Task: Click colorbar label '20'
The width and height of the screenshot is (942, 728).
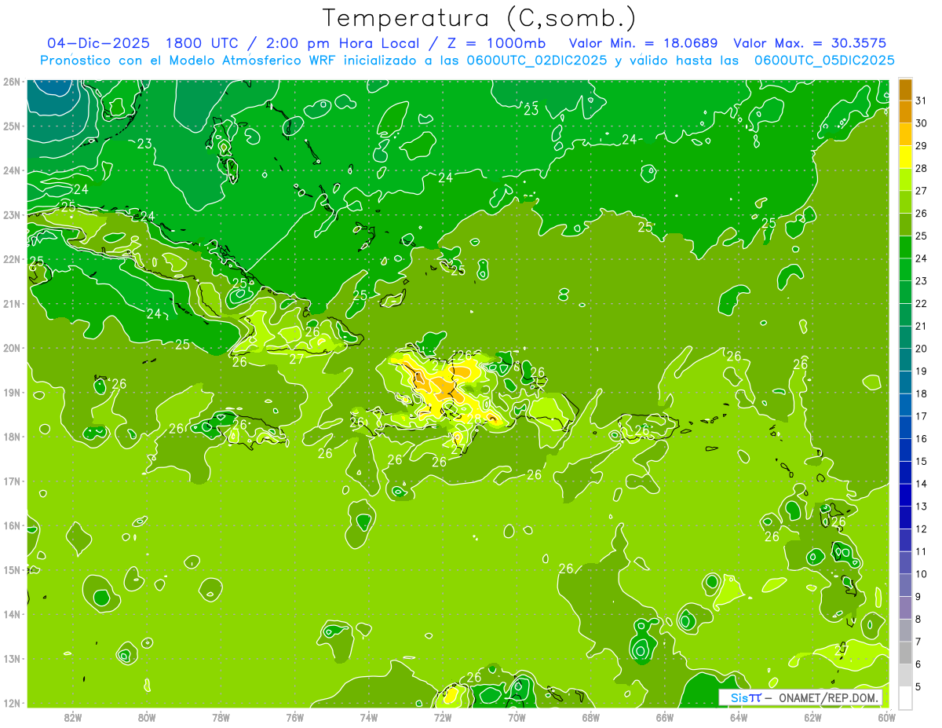Action: click(x=922, y=349)
